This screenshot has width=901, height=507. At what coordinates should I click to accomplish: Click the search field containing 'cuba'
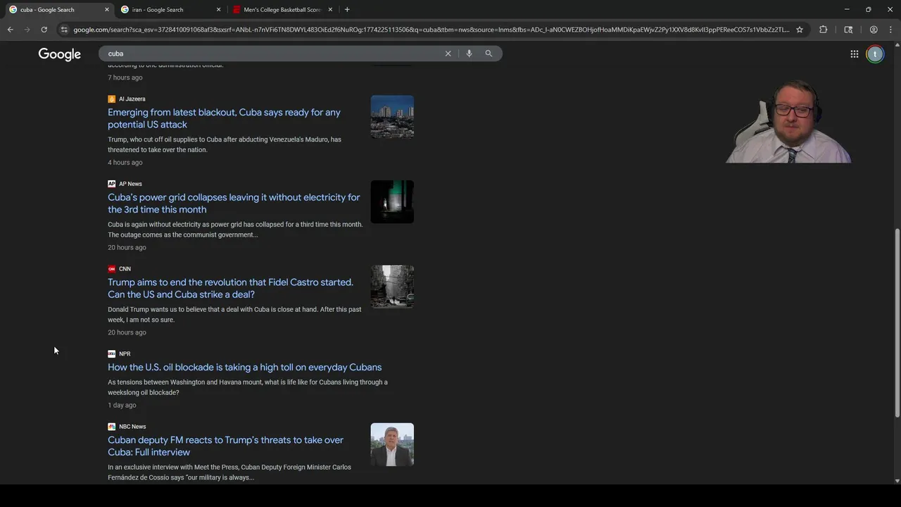(271, 54)
